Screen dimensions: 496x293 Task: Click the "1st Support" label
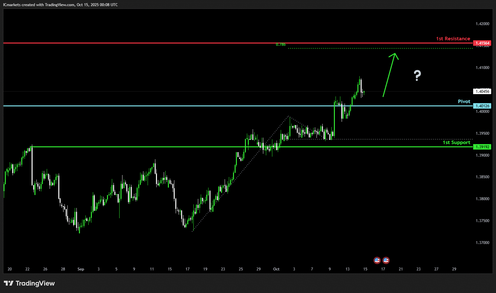click(456, 142)
